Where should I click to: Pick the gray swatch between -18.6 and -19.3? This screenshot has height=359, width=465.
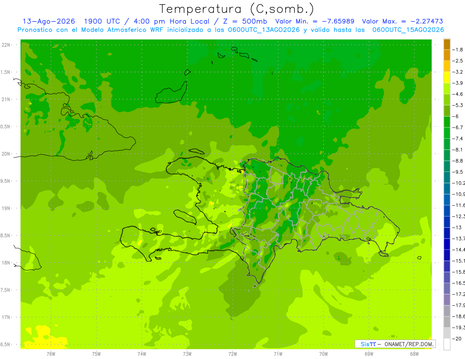[447, 322]
